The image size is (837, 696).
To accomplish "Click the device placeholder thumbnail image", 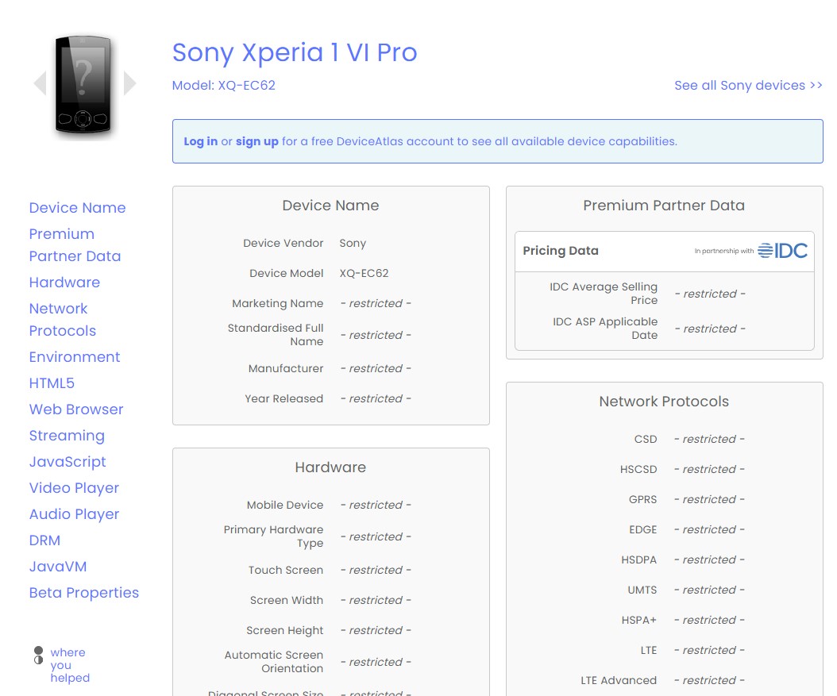I will [83, 83].
